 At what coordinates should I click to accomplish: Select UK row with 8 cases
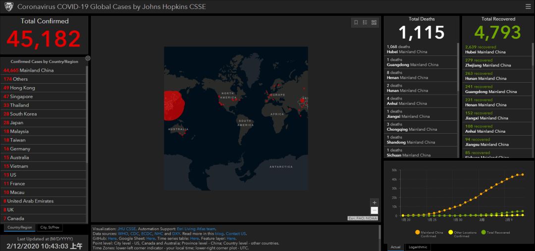[x=43, y=210]
